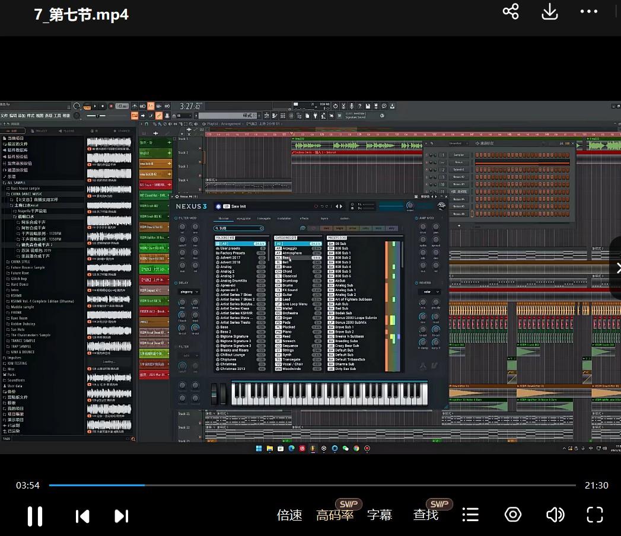The width and height of the screenshot is (621, 536).
Task: Download the video with the download icon
Action: (x=550, y=11)
